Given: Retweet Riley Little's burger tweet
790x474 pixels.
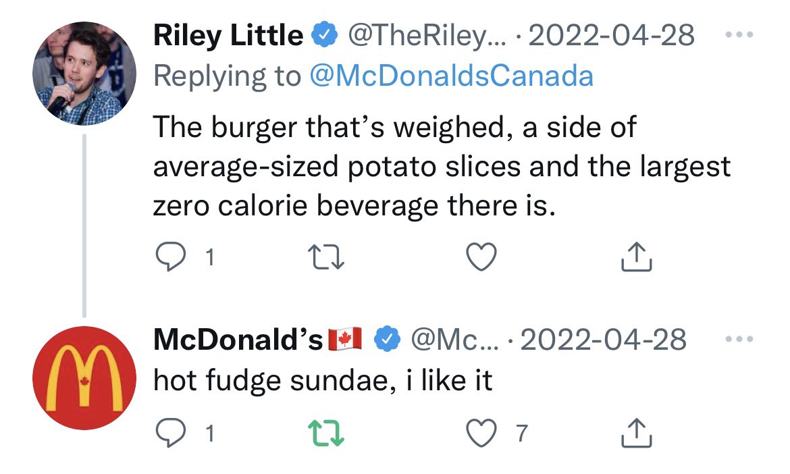Looking at the screenshot, I should click(x=326, y=257).
